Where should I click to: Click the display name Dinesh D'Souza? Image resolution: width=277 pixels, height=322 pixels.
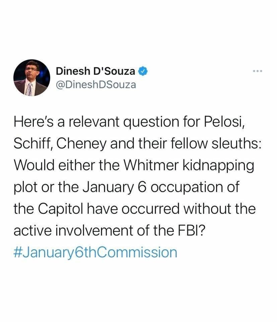point(96,71)
